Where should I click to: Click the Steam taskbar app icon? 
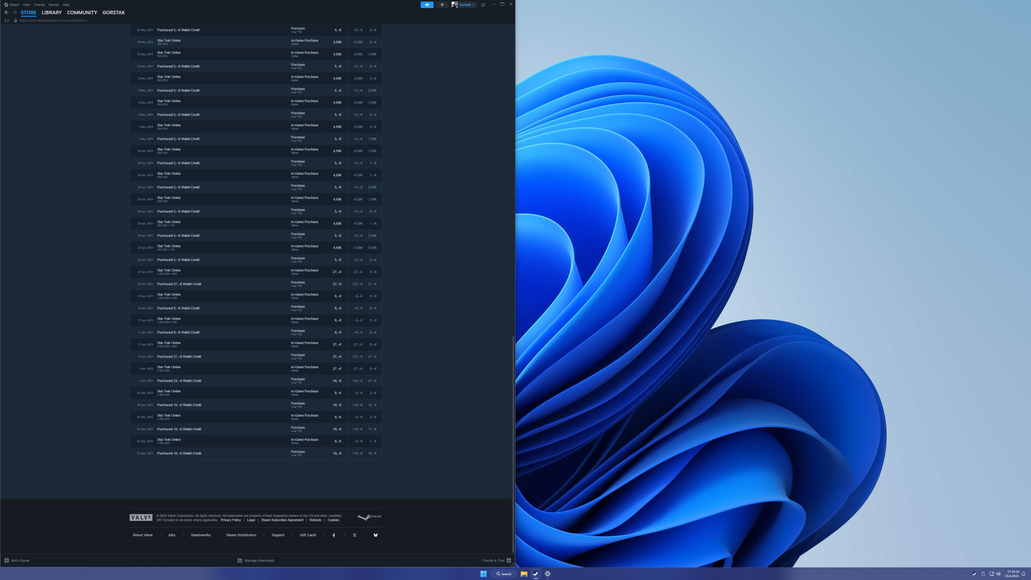pos(536,574)
